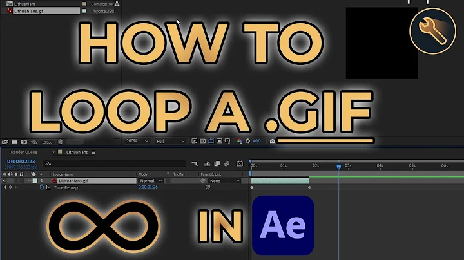The height and width of the screenshot is (260, 464).
Task: Click the Solo column header icon
Action: click(x=16, y=174)
